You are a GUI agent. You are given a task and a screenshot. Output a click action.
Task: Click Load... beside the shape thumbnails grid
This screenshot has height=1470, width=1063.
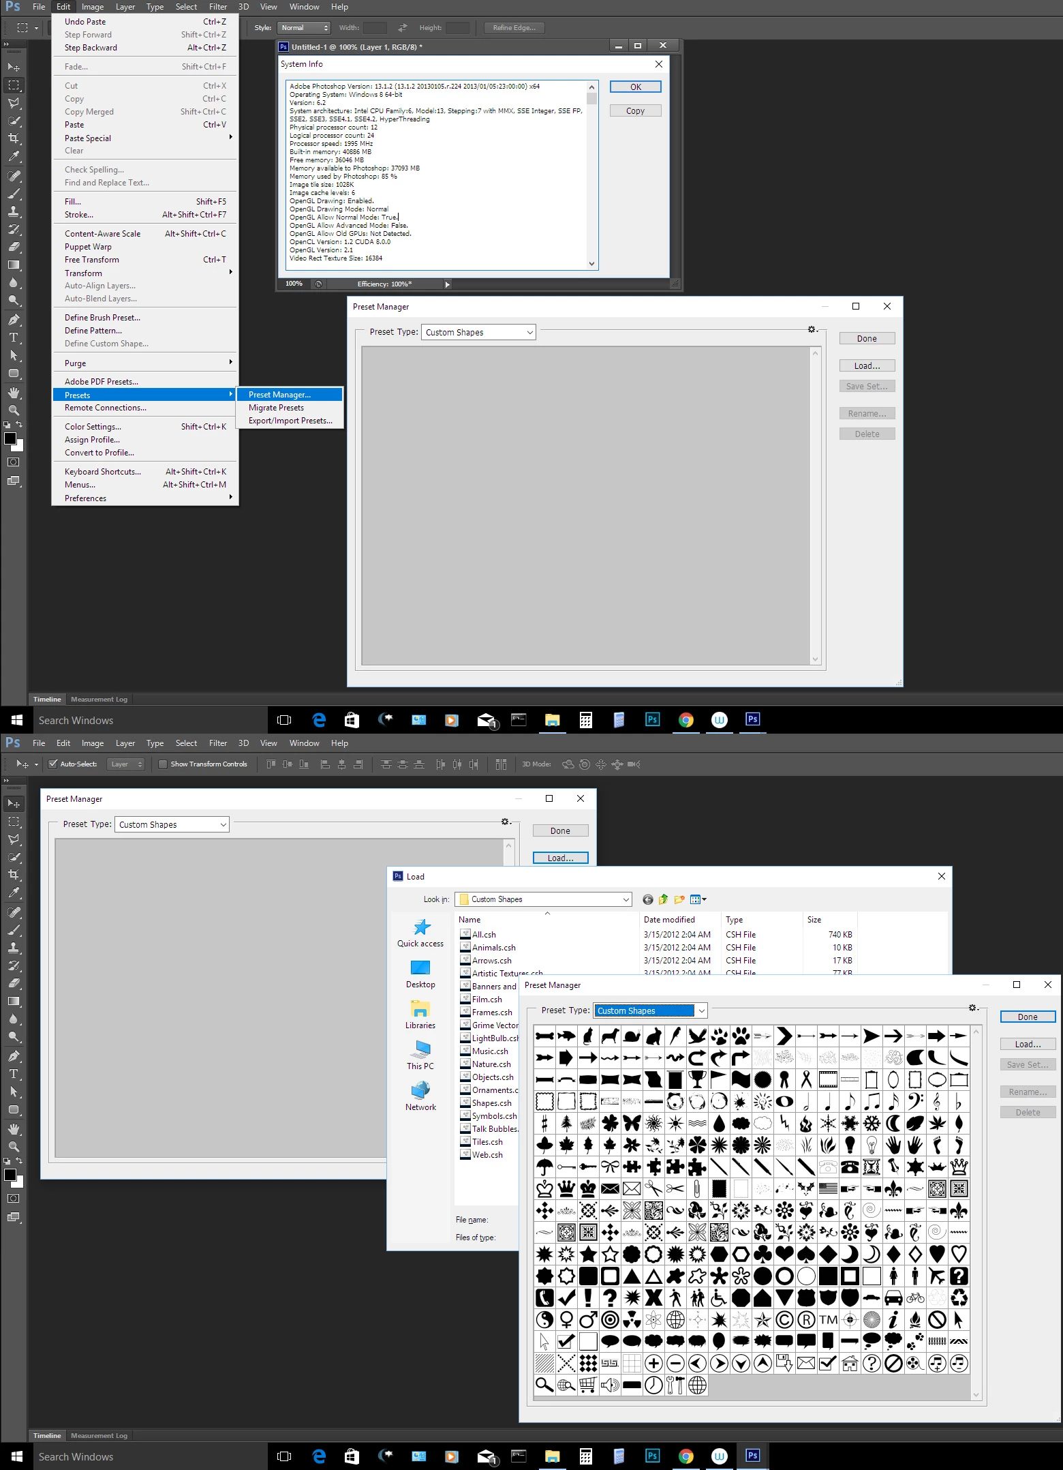1028,1045
